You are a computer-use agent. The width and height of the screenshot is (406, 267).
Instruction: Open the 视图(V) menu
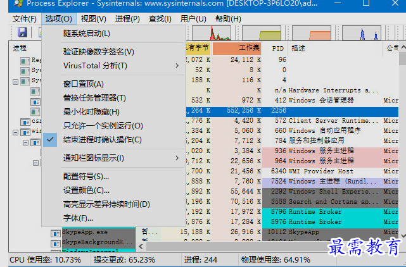click(x=94, y=19)
